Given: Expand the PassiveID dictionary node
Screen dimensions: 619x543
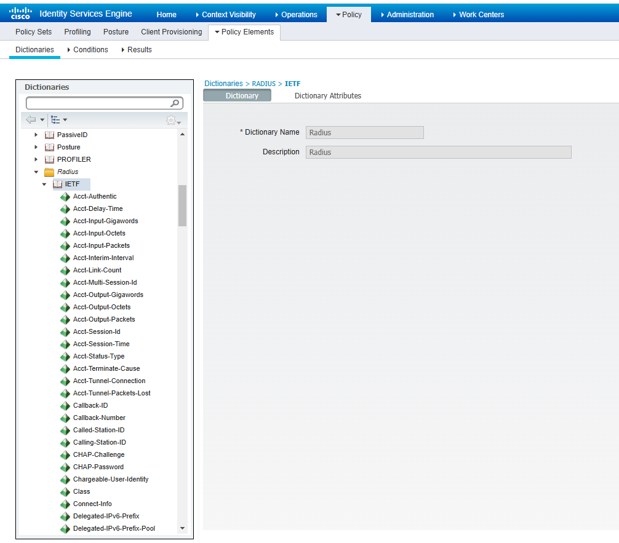Looking at the screenshot, I should (x=36, y=135).
